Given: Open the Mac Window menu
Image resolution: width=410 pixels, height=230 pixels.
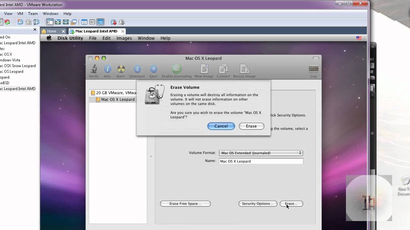Looking at the screenshot, I should click(x=146, y=38).
